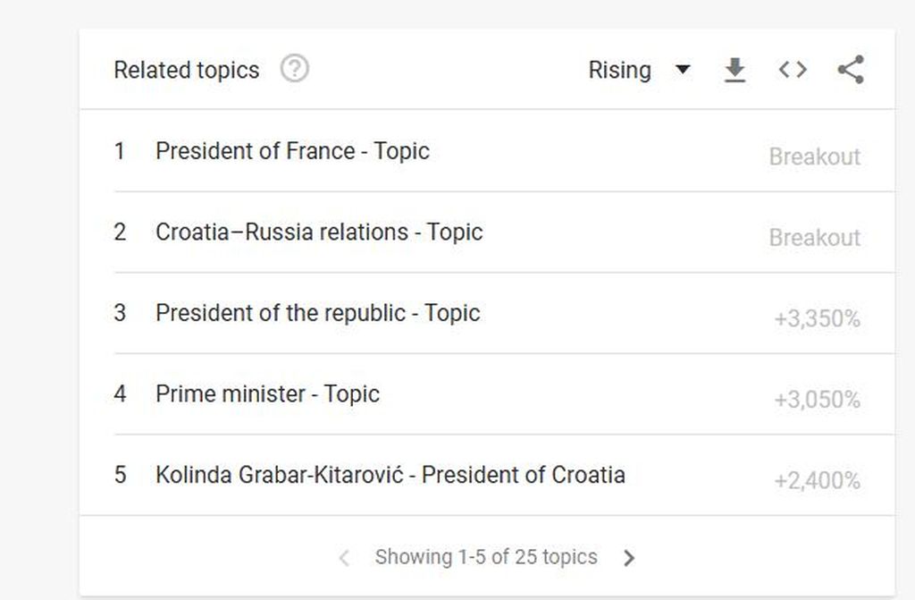Open the President of France topic link

(293, 151)
